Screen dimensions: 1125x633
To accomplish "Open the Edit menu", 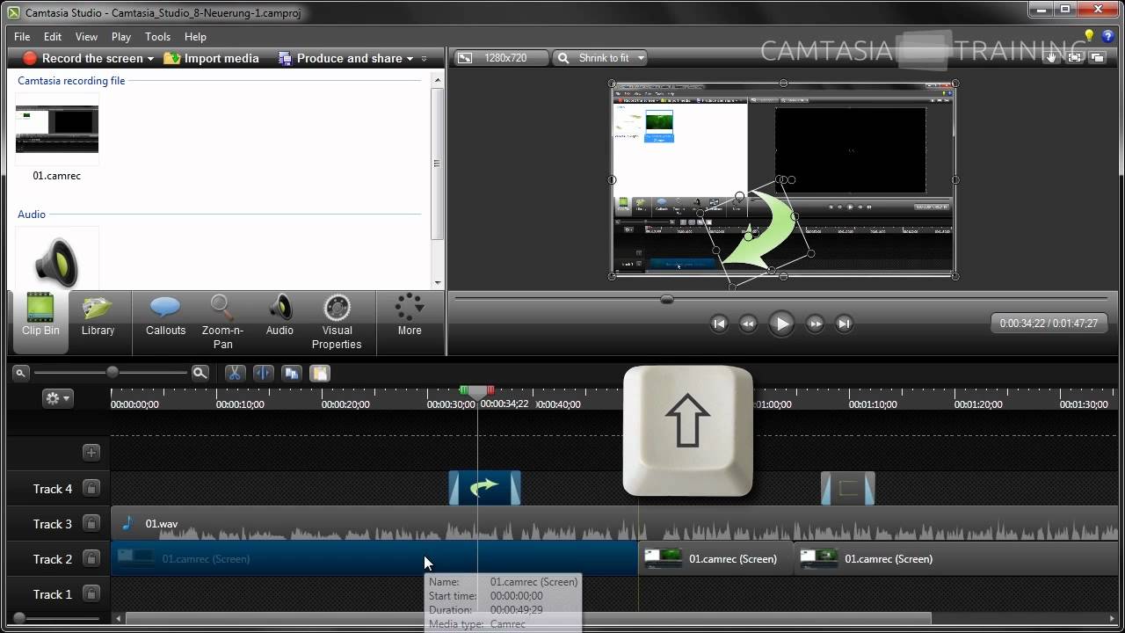I will (x=53, y=37).
